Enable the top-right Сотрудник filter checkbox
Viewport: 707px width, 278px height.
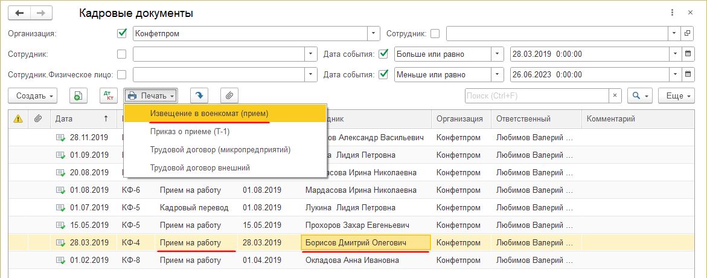pos(435,33)
